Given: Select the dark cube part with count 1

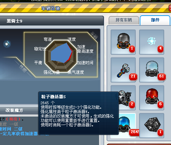Looking at the screenshot, I should point(152,126).
